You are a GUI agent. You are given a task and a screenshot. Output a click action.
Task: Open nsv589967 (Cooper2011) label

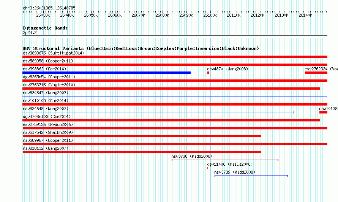[x=48, y=140]
